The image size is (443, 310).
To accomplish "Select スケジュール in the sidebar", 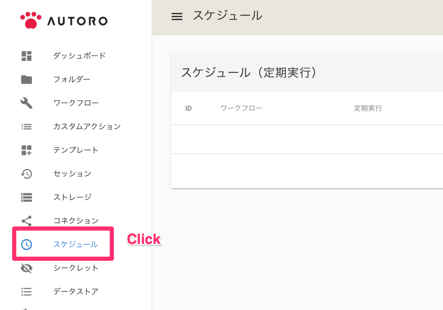I will tap(75, 244).
